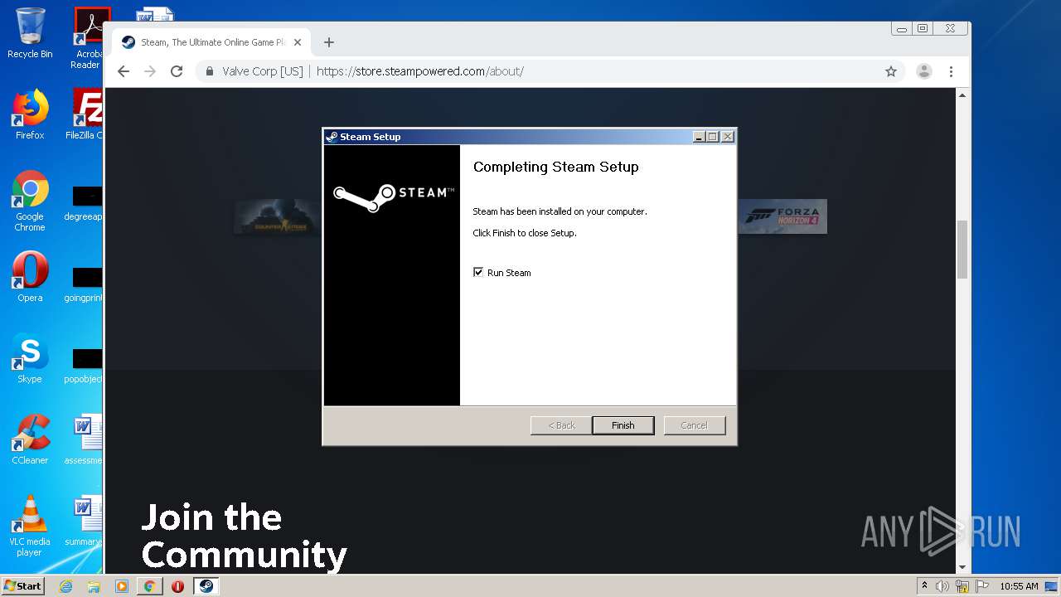Open Chrome user profile icon
This screenshot has width=1061, height=597.
click(923, 71)
